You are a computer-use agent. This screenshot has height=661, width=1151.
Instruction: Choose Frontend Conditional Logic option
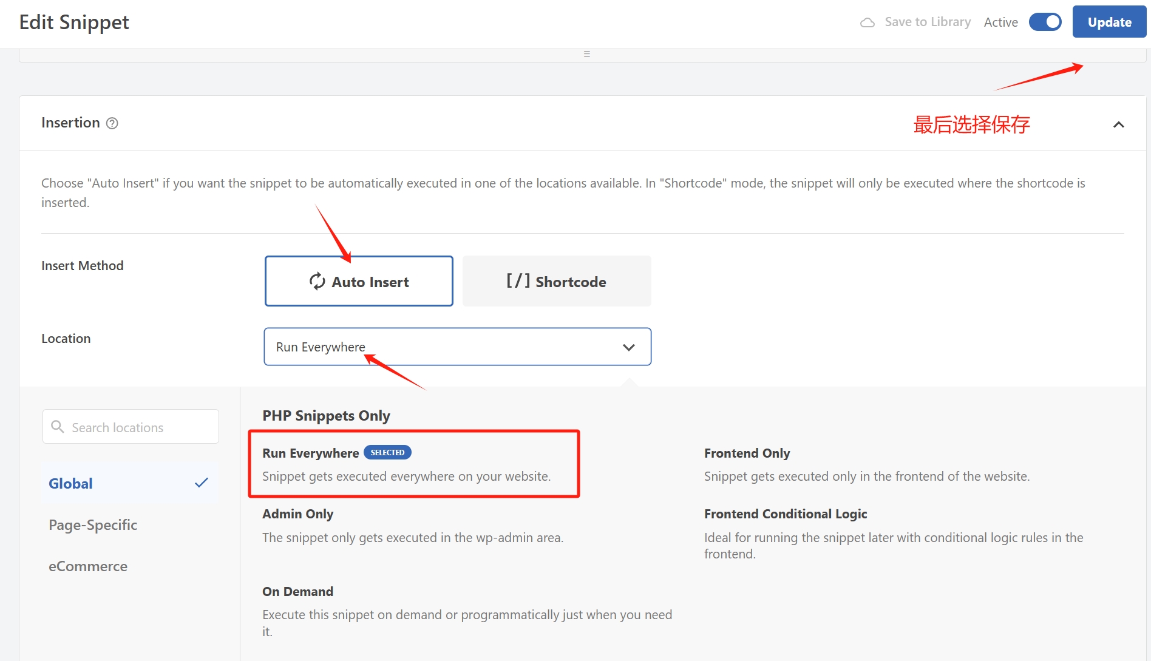click(894, 534)
